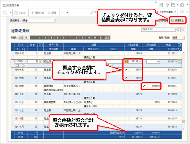Click the tag icon in header right corner
This screenshot has height=144, width=190.
pos(179,49)
